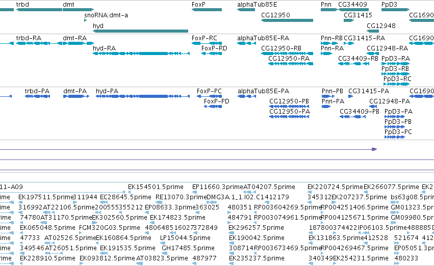Open the CG12950-PB protein label

pyautogui.click(x=289, y=101)
